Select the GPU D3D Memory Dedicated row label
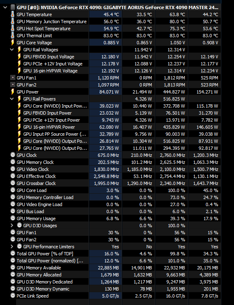The image size is (234, 305). (x=45, y=282)
